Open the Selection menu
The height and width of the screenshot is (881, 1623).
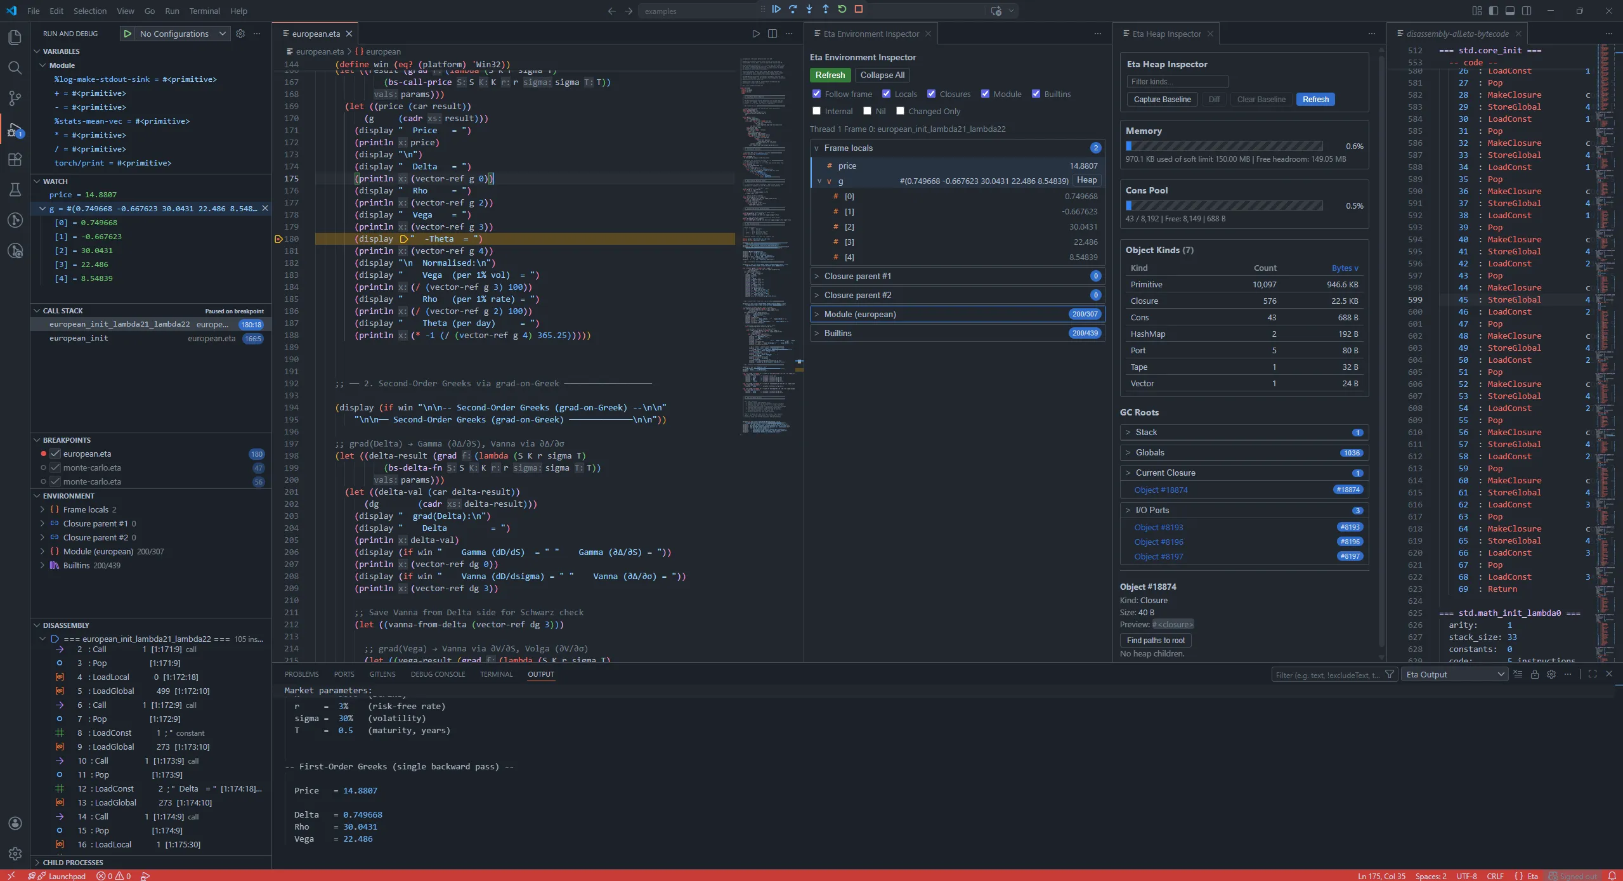tap(90, 11)
